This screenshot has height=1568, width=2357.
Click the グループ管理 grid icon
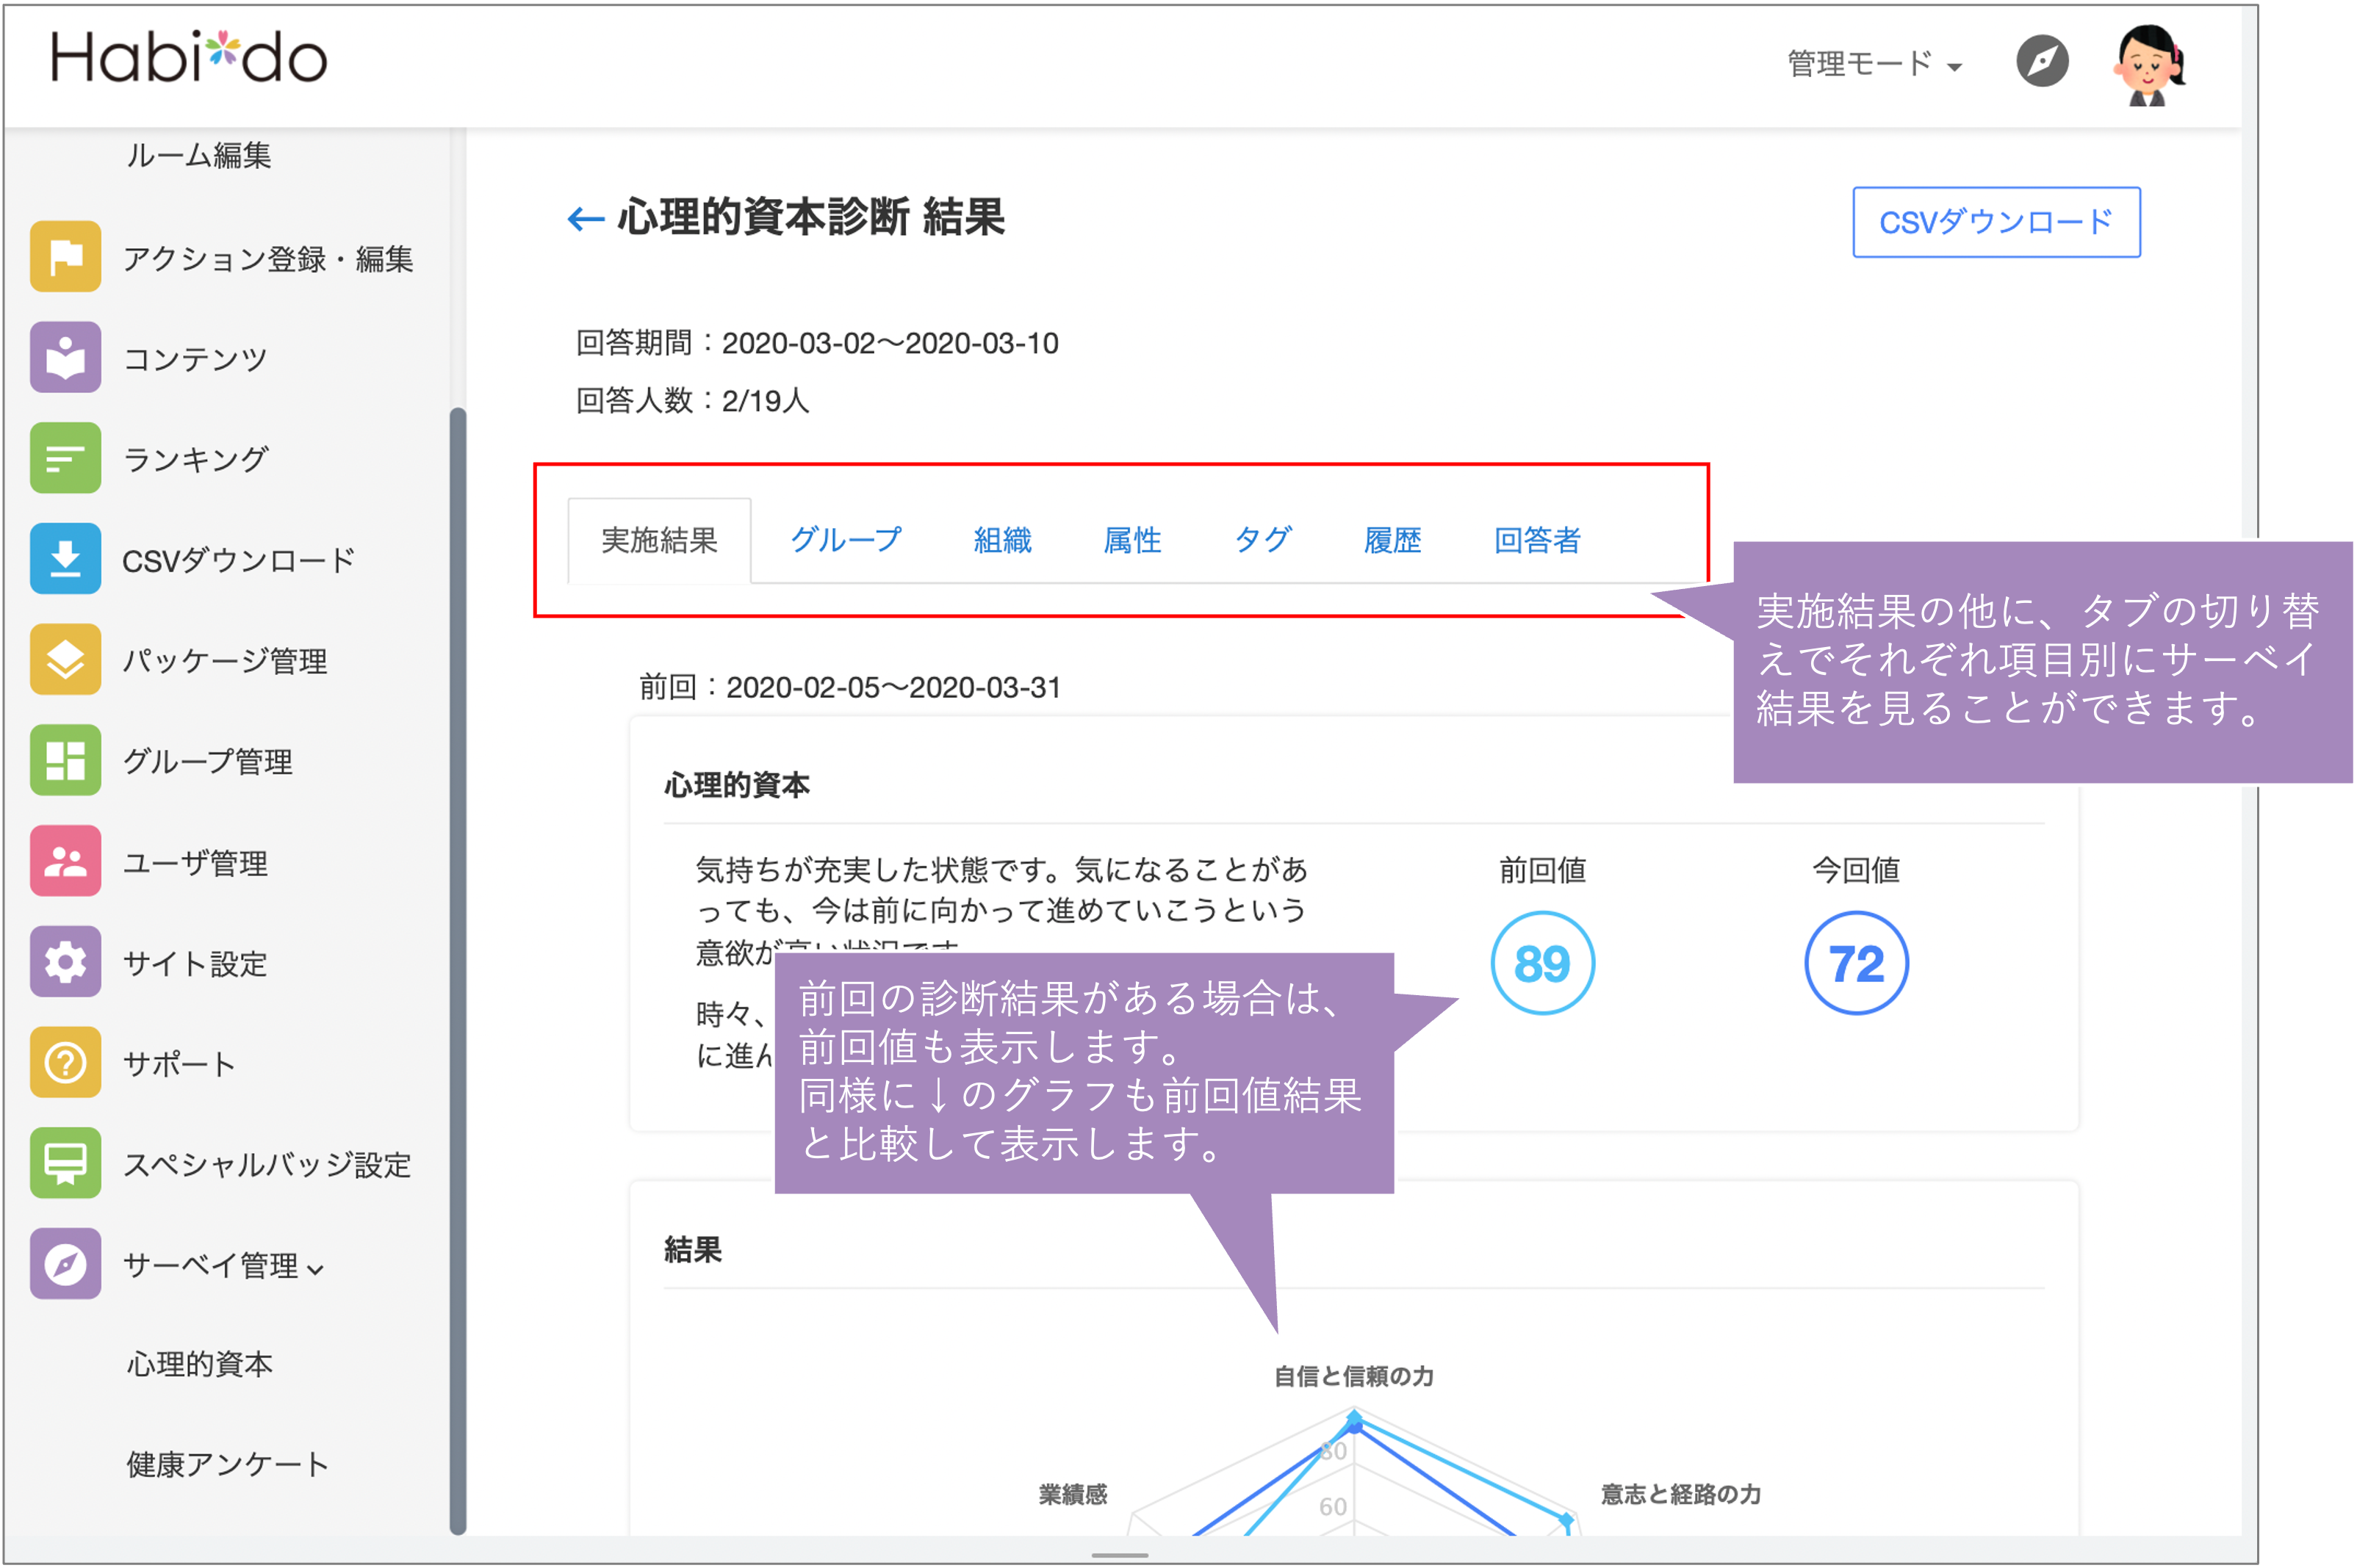pyautogui.click(x=65, y=760)
